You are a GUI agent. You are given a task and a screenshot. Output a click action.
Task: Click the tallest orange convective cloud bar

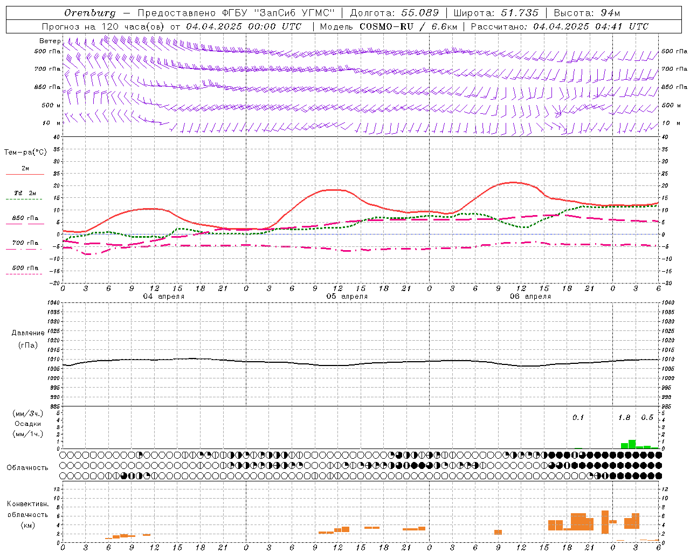pyautogui.click(x=605, y=522)
